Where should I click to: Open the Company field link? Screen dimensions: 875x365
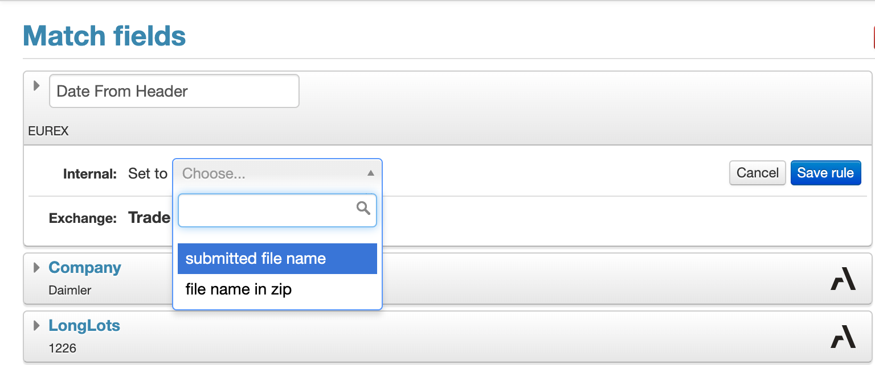pyautogui.click(x=85, y=267)
